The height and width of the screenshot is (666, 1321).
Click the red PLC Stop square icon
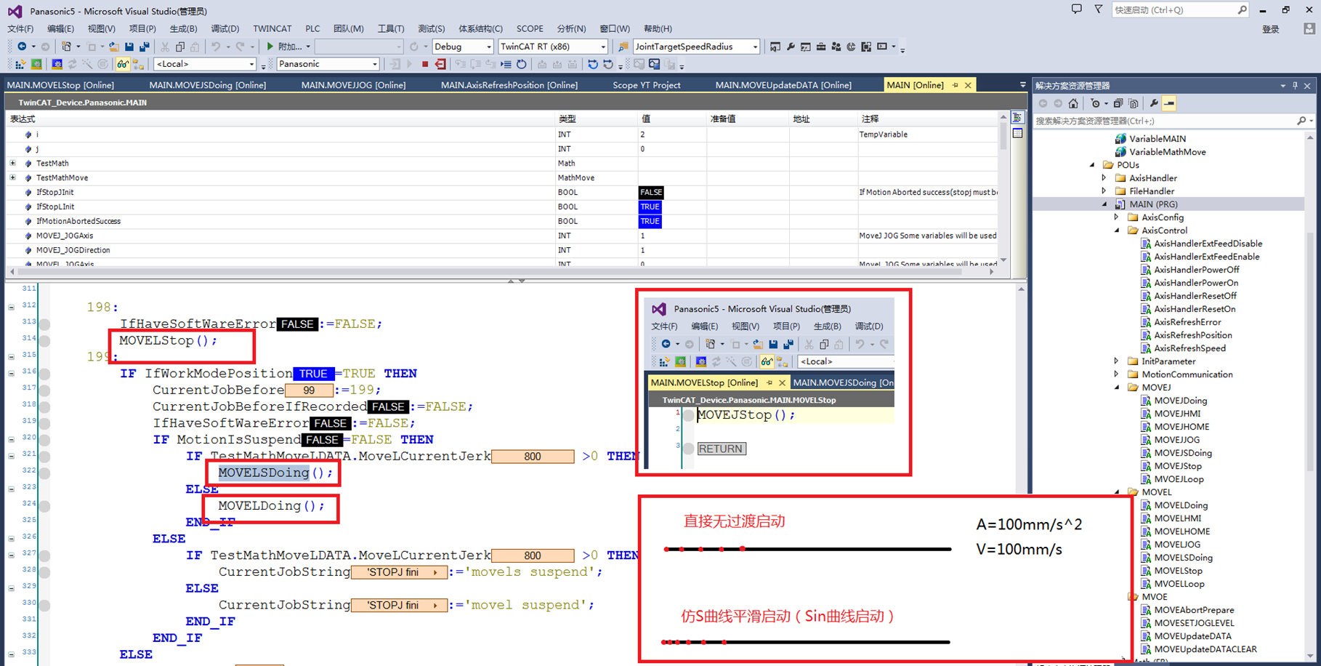coord(425,64)
